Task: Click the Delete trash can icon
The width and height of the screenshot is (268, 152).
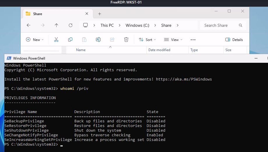Action: tap(126, 40)
